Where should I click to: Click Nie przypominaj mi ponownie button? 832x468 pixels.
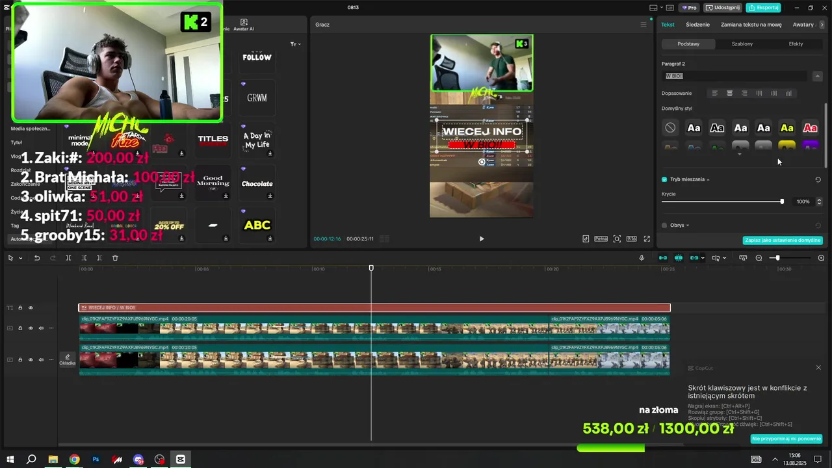pos(786,439)
